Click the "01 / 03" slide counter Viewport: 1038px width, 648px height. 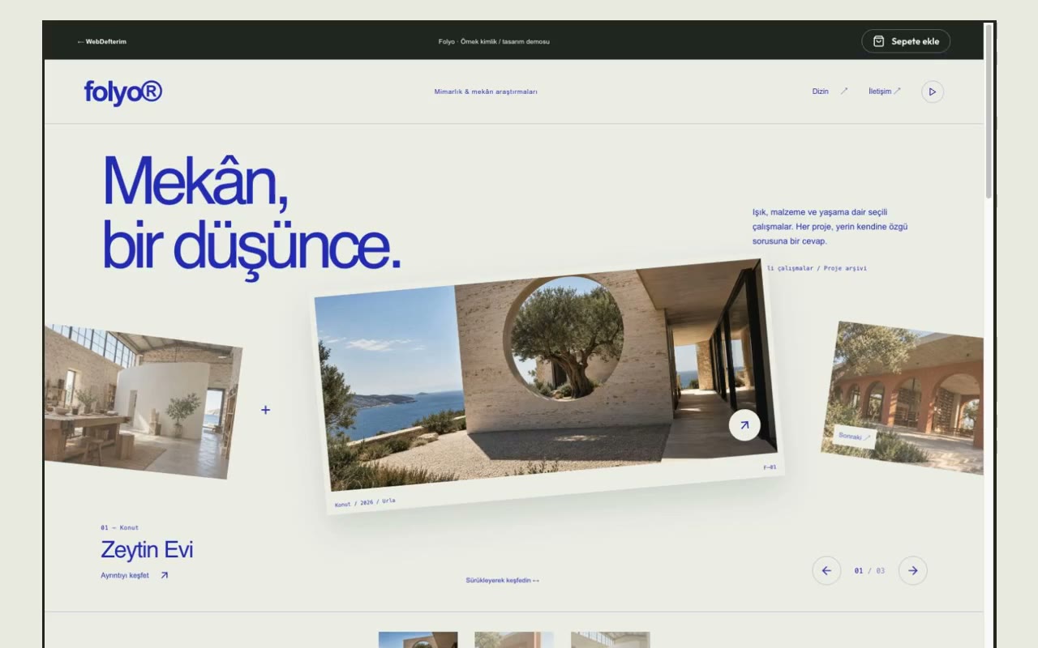point(869,571)
